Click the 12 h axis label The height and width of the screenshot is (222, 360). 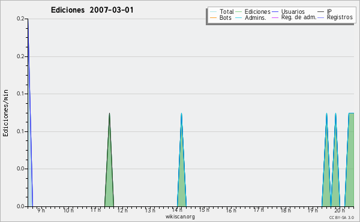tap(122, 210)
